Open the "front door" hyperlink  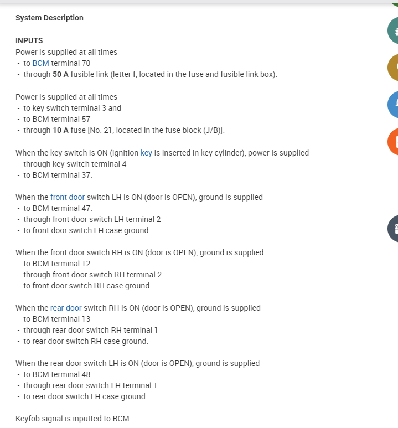click(68, 197)
